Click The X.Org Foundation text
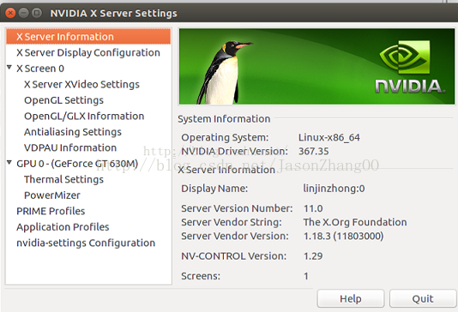 [x=355, y=222]
